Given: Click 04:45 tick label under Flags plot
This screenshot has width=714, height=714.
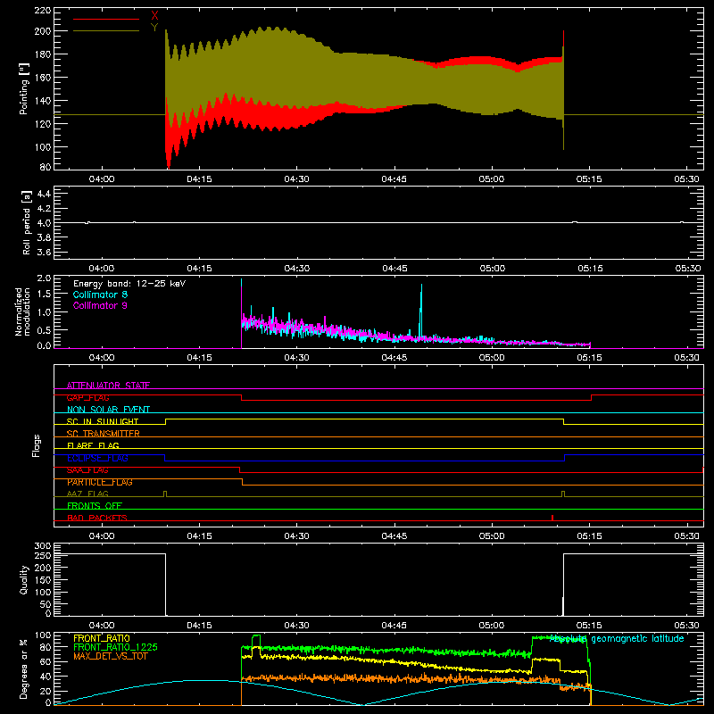Looking at the screenshot, I should (x=394, y=536).
